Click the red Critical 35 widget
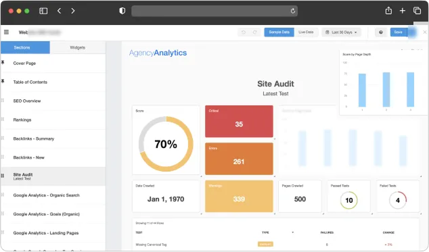The image size is (429, 252). [239, 121]
